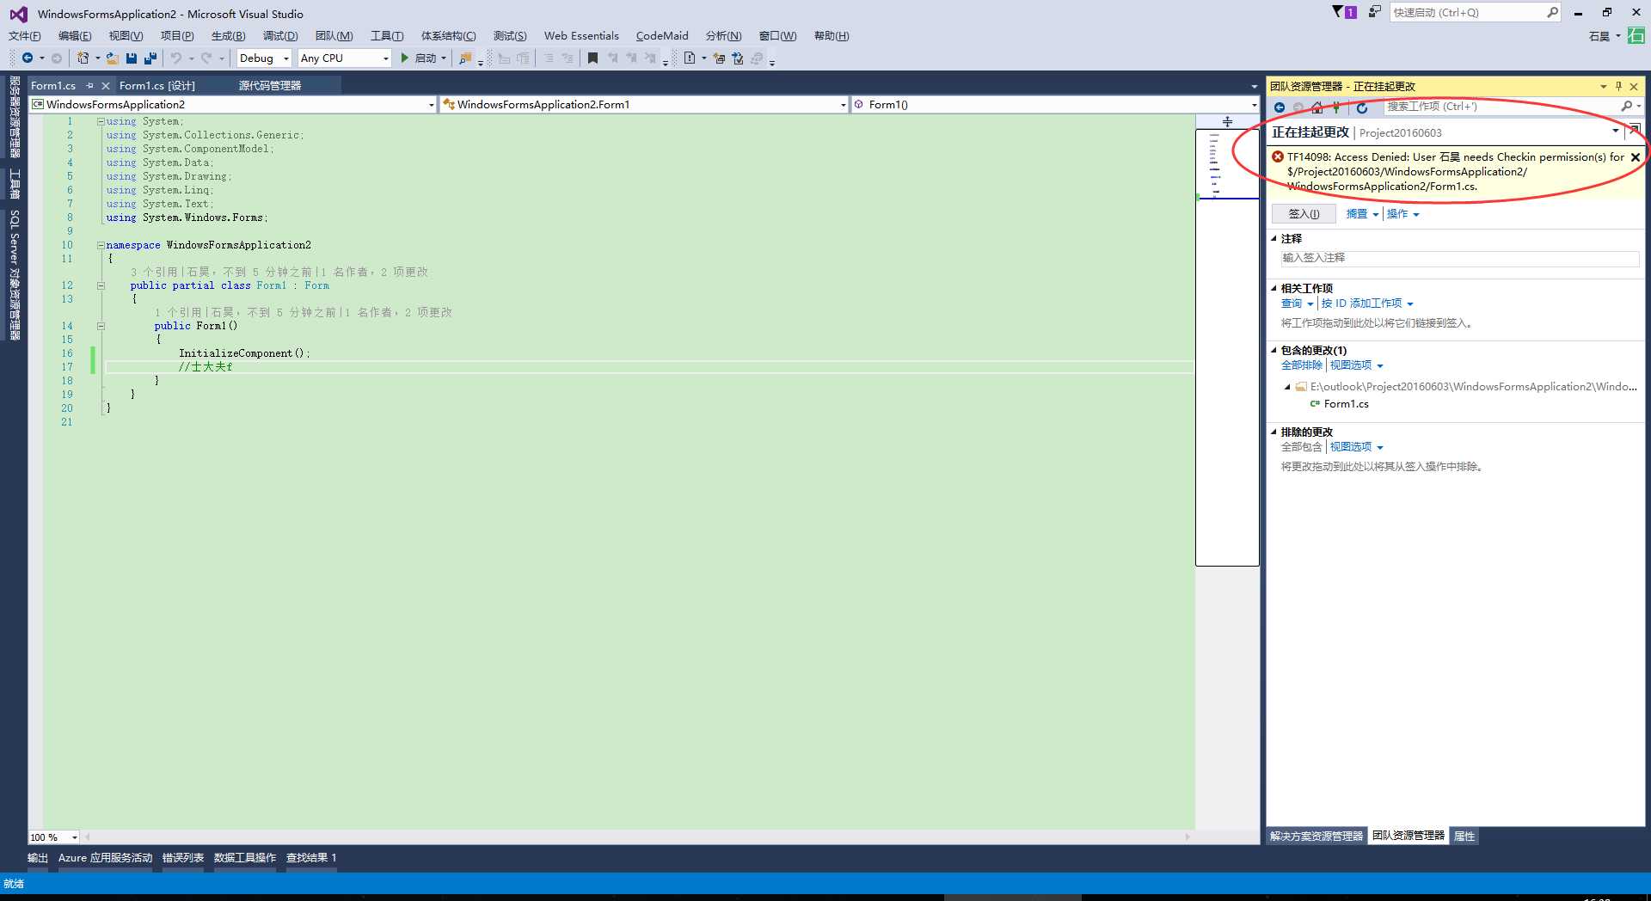Pop out the Pending Changes page icon

coord(1635,130)
